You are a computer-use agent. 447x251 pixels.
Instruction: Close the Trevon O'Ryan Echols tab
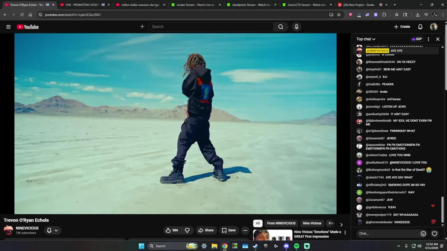(x=53, y=5)
